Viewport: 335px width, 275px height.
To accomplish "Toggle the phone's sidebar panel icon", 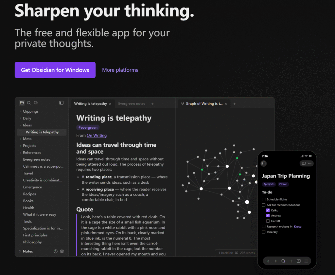I will tap(264, 164).
